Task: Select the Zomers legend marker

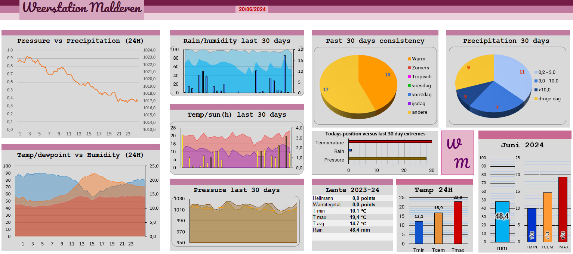Action: (x=409, y=68)
